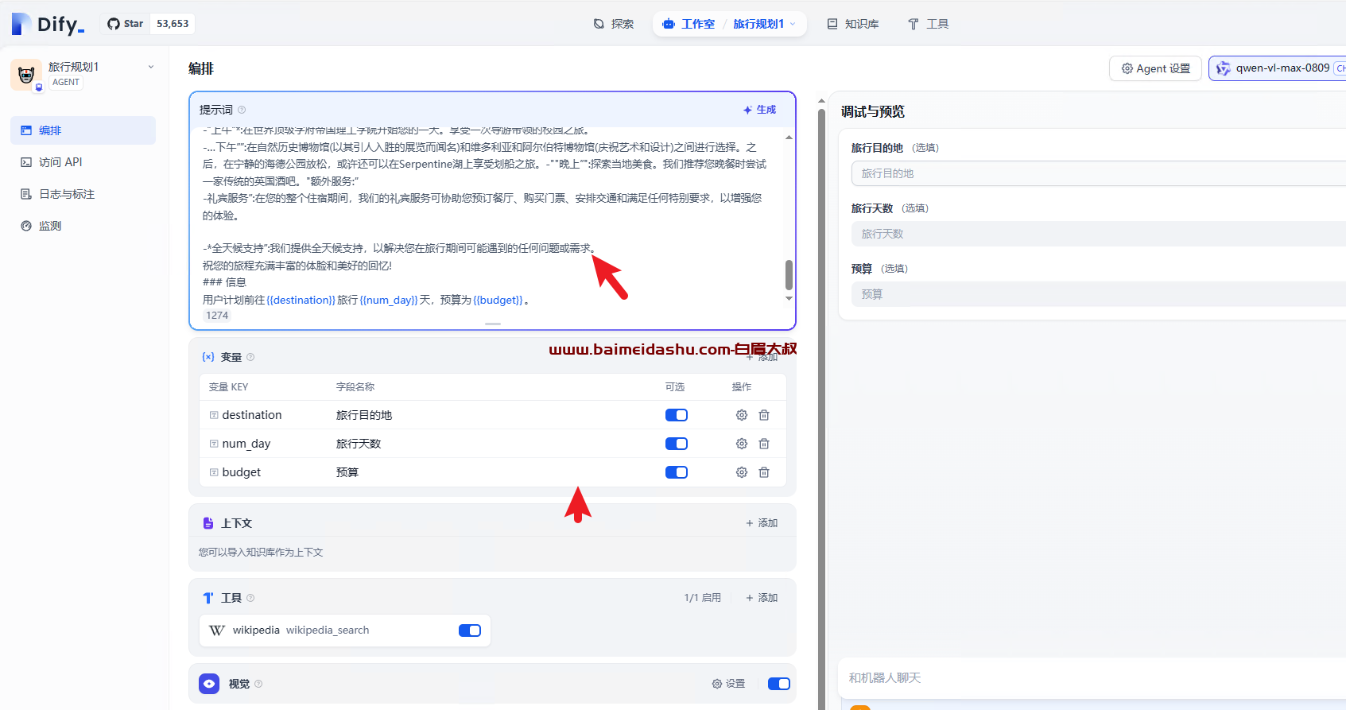Open settings gear for destination variable
The height and width of the screenshot is (710, 1346).
click(742, 415)
